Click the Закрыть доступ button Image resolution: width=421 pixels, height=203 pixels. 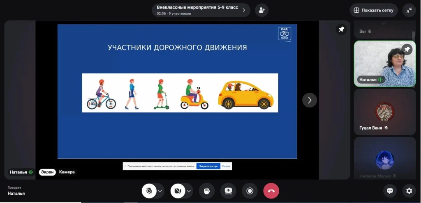[x=208, y=166]
